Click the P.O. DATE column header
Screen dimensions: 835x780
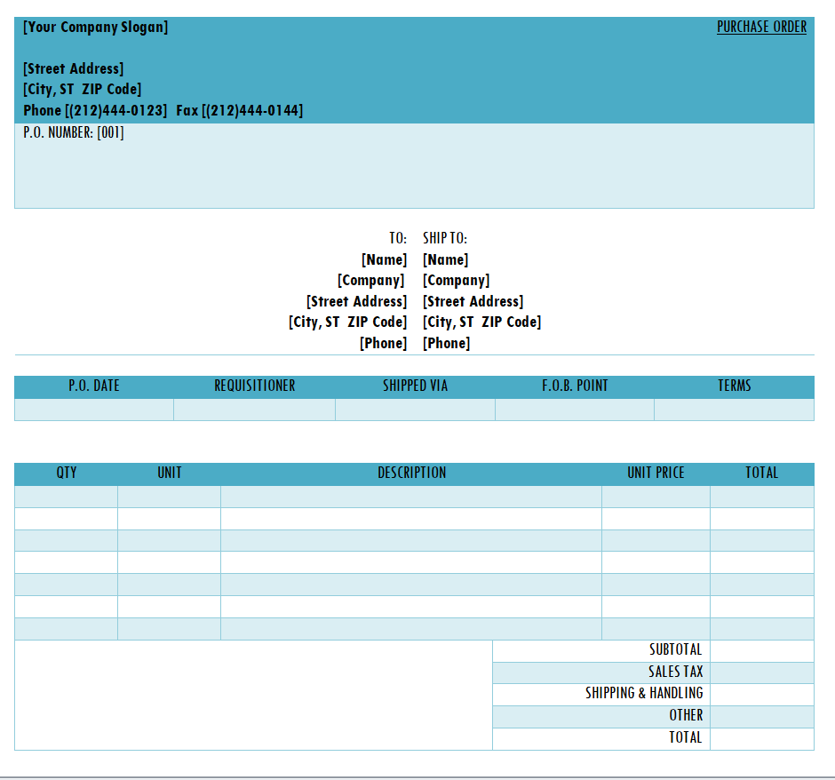pyautogui.click(x=94, y=386)
